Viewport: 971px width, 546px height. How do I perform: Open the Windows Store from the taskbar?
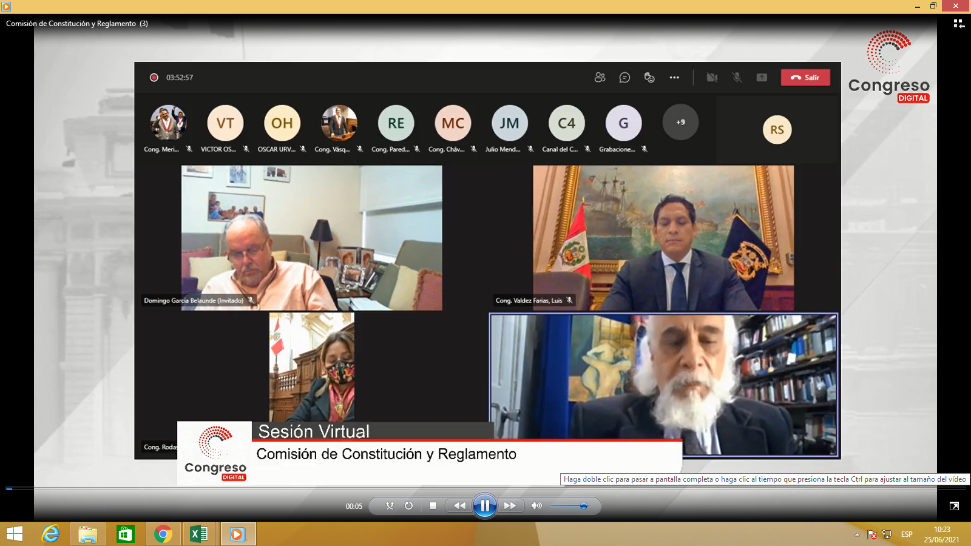[126, 534]
